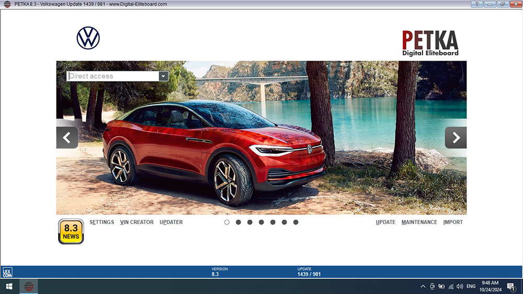
Task: Select the third carousel dot
Action: pyautogui.click(x=250, y=222)
